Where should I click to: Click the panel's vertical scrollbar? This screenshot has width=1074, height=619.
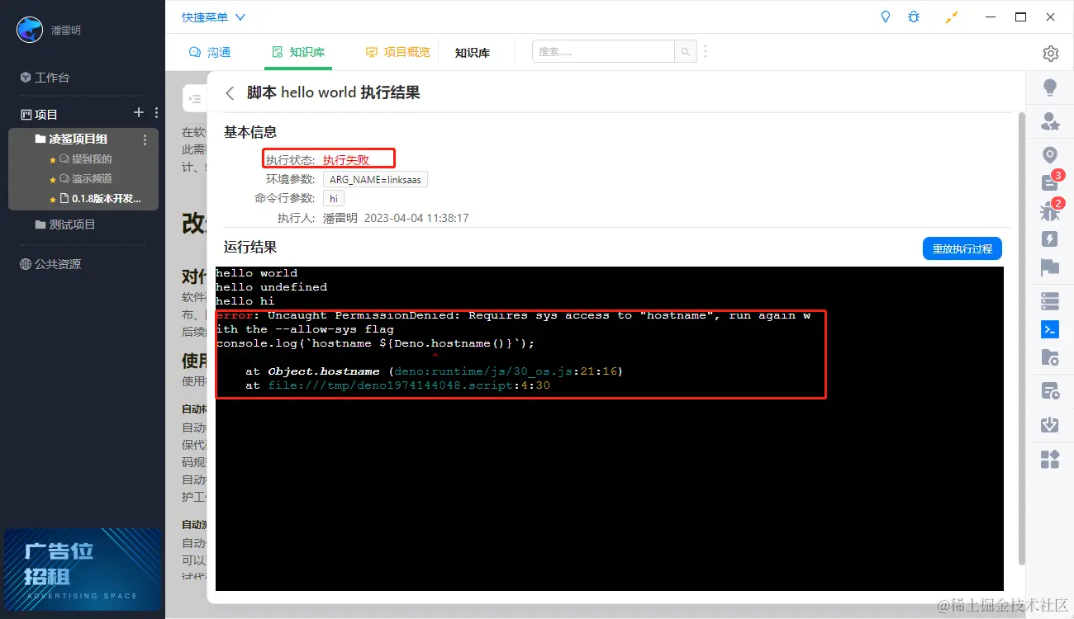click(x=1021, y=338)
